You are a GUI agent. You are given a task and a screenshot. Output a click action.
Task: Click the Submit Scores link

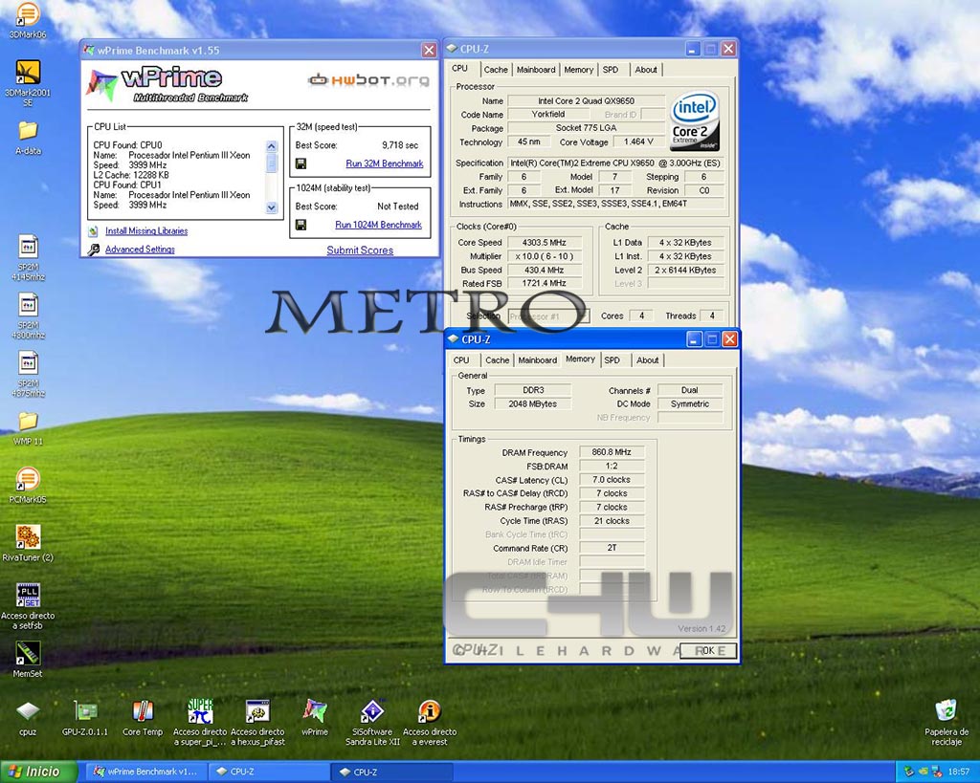(360, 250)
